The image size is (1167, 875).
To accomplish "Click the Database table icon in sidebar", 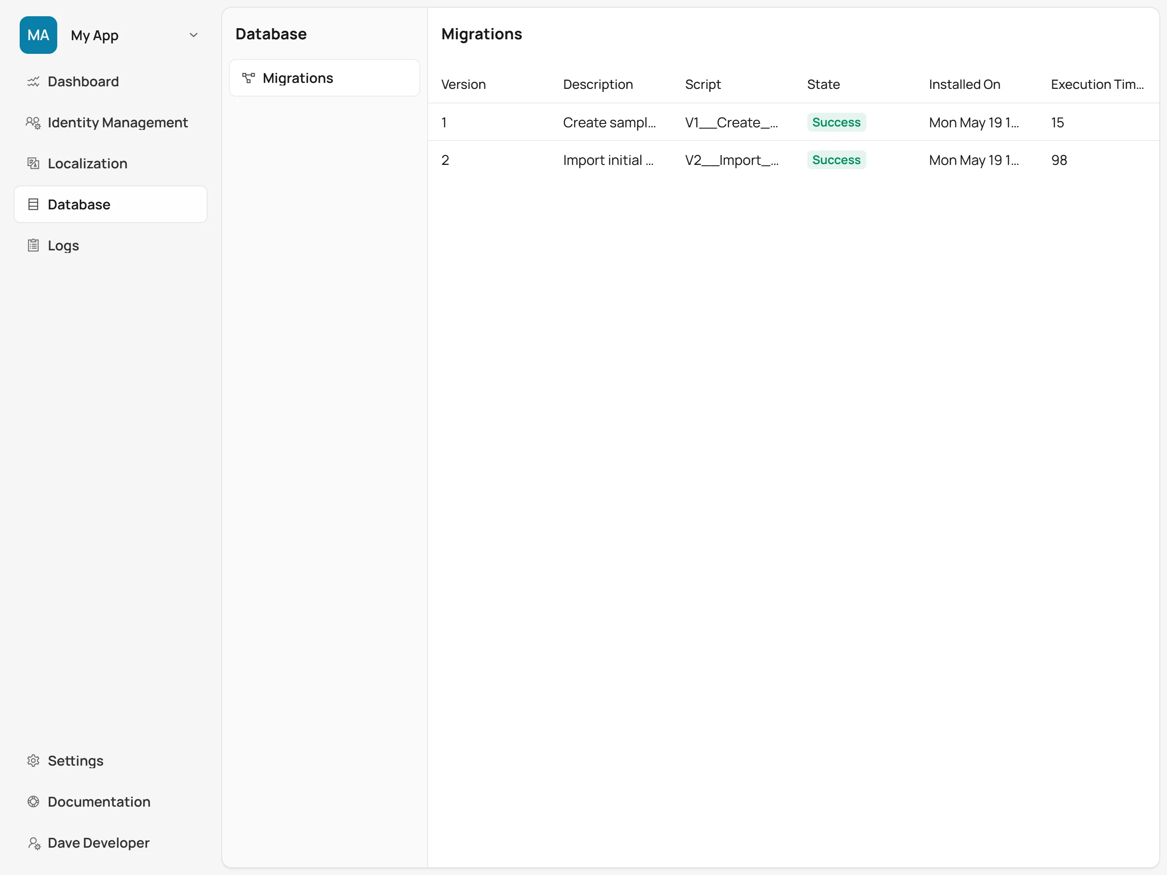I will pos(33,204).
